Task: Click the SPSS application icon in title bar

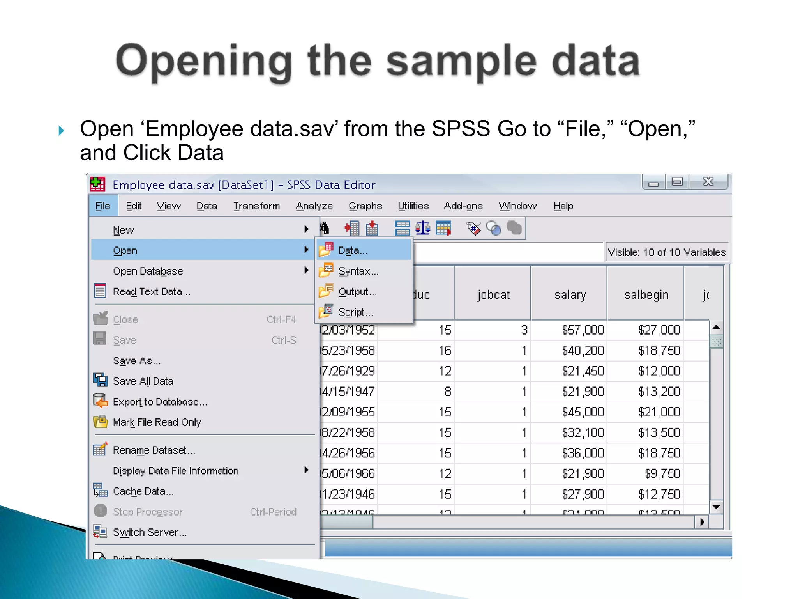Action: pos(97,184)
